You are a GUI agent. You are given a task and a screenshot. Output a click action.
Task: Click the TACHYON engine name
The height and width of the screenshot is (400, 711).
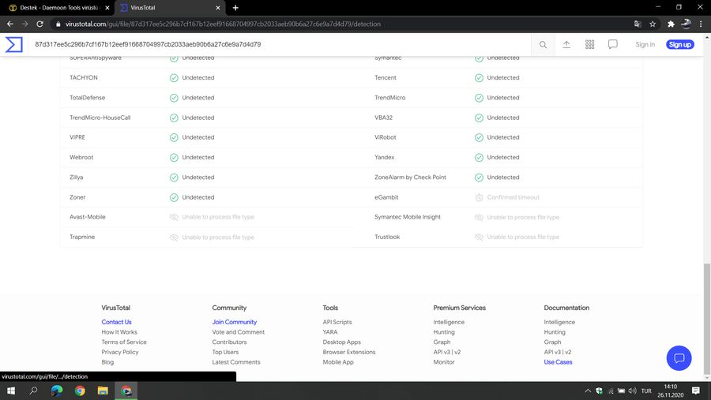point(84,77)
